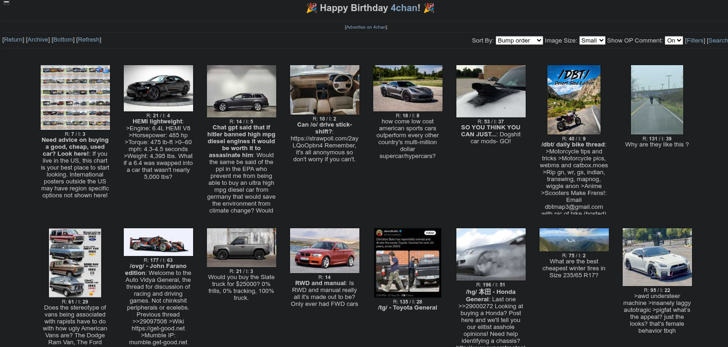The height and width of the screenshot is (347, 728).
Task: Open the Chat gpt diesel wagon thumbnail
Action: (242, 91)
